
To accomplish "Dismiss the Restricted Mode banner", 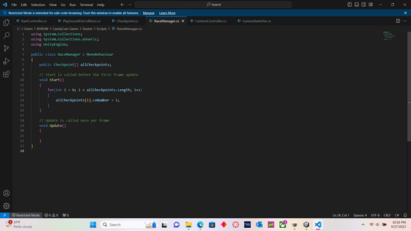I will (x=405, y=13).
